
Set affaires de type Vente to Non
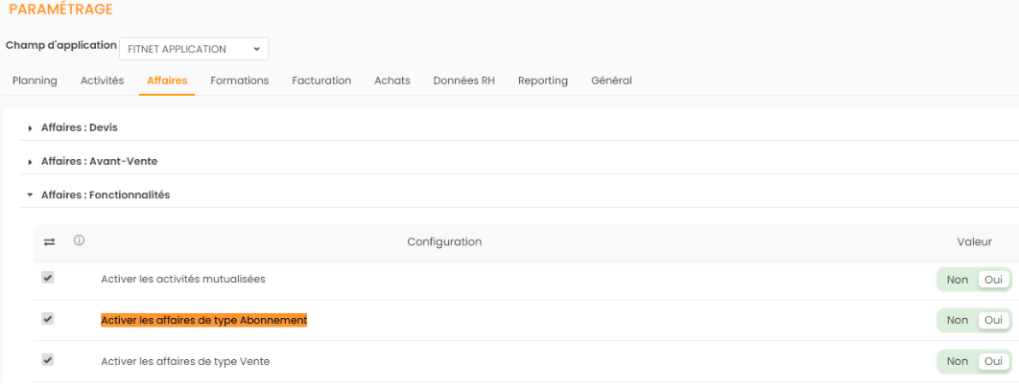tap(957, 361)
